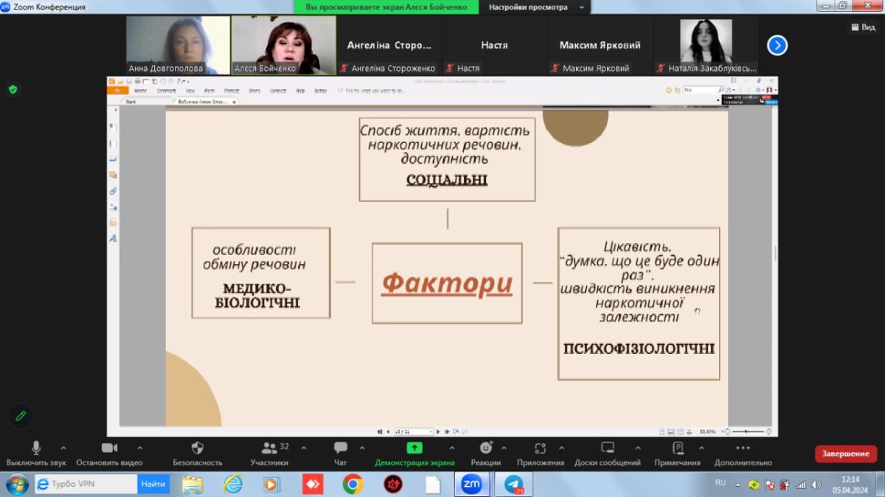Open Доски сообщений whiteboards icon
Viewport: 885px width, 497px height.
608,448
